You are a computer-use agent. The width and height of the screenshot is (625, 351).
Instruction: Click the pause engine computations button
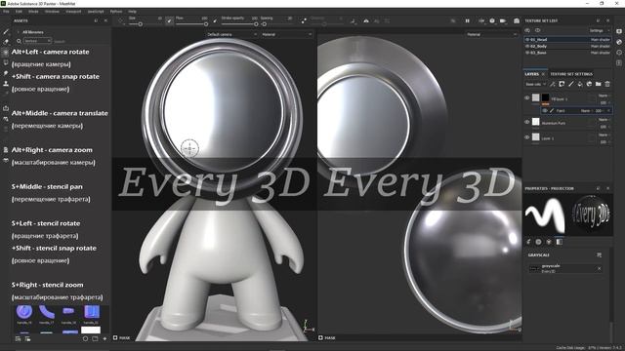(467, 20)
